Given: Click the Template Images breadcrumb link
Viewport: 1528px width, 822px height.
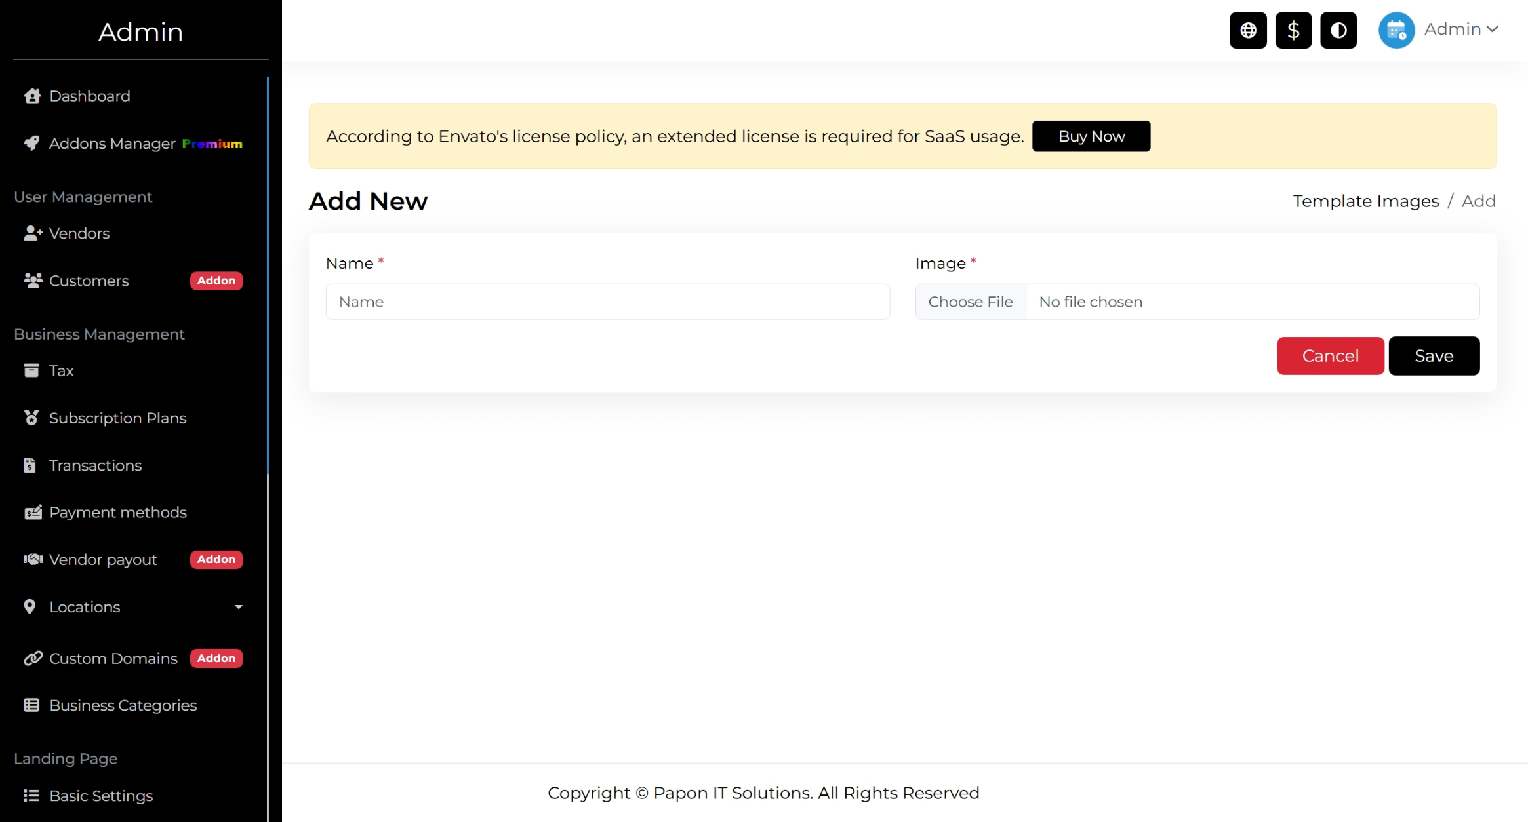Looking at the screenshot, I should click(x=1365, y=201).
